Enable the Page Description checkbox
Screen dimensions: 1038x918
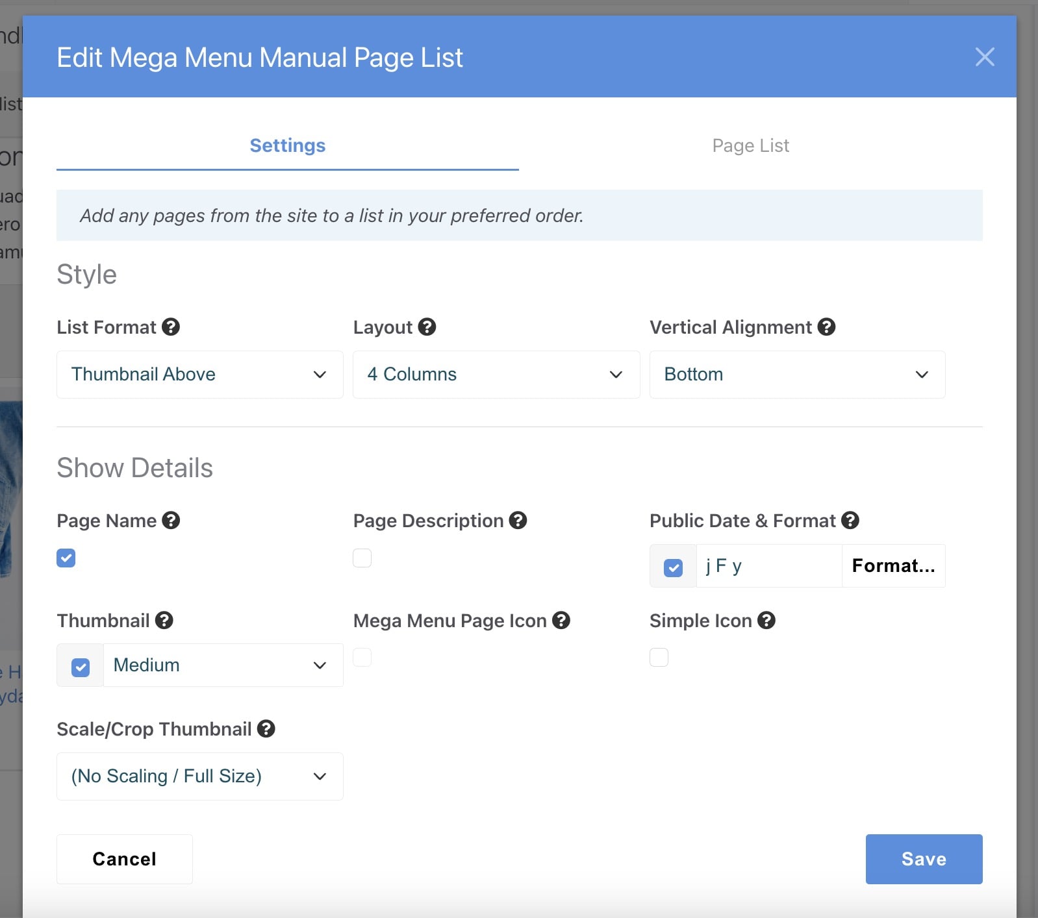(x=362, y=558)
